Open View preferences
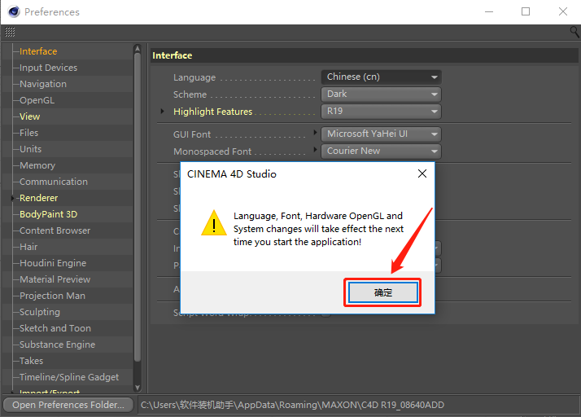Image resolution: width=581 pixels, height=417 pixels. (x=29, y=116)
